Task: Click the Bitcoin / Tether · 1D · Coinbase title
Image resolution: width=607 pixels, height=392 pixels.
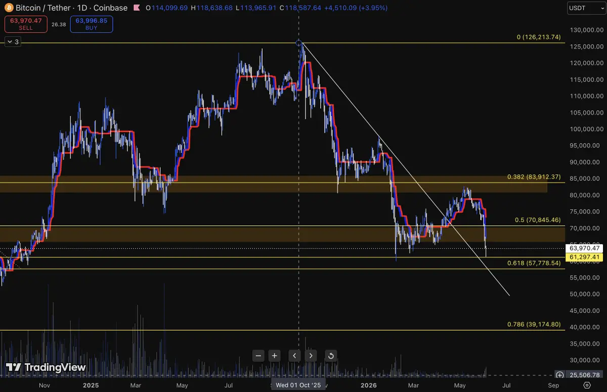Action: tap(72, 8)
